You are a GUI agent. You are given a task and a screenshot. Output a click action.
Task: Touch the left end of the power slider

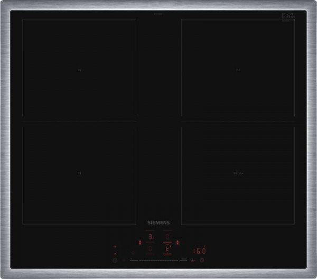point(132,261)
